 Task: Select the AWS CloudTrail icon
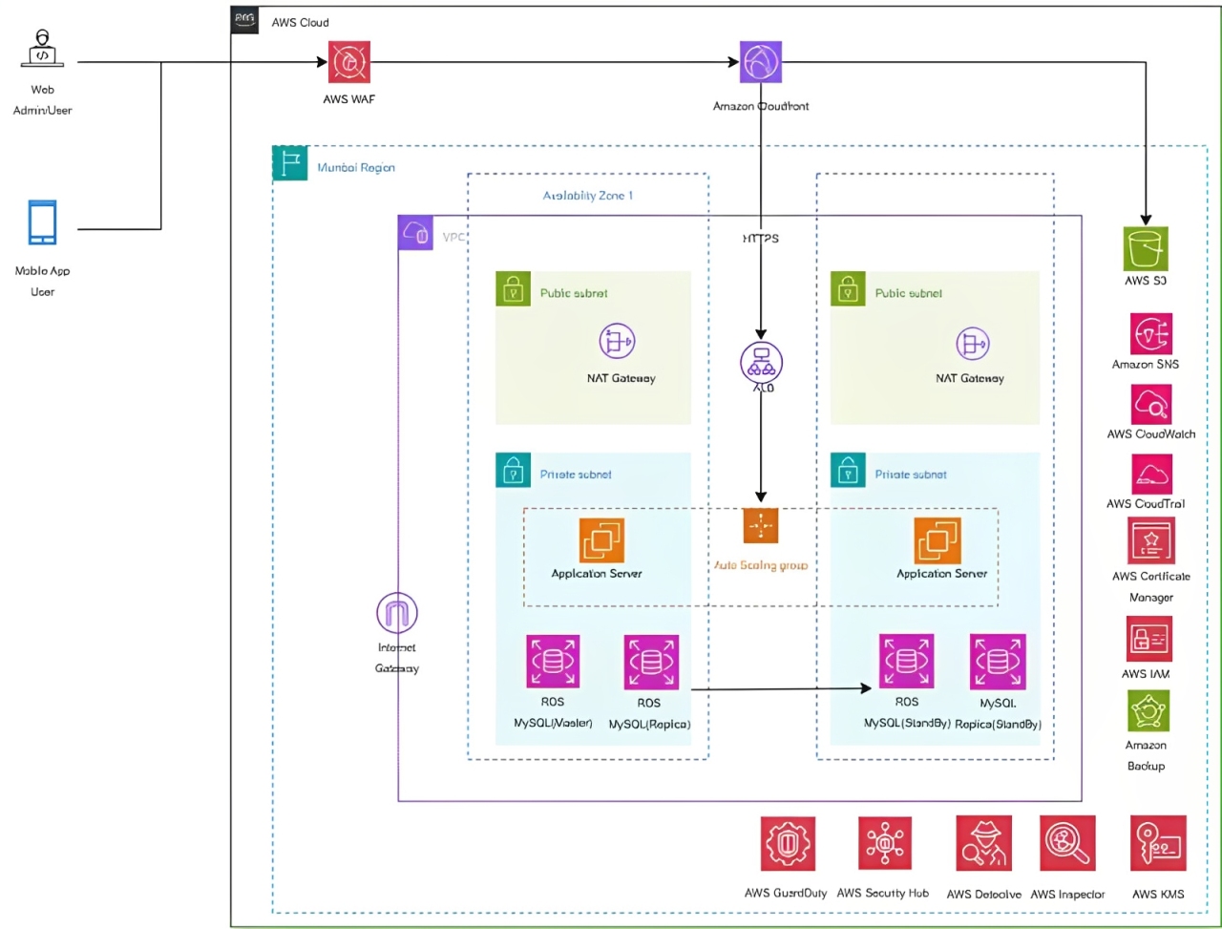[1150, 475]
